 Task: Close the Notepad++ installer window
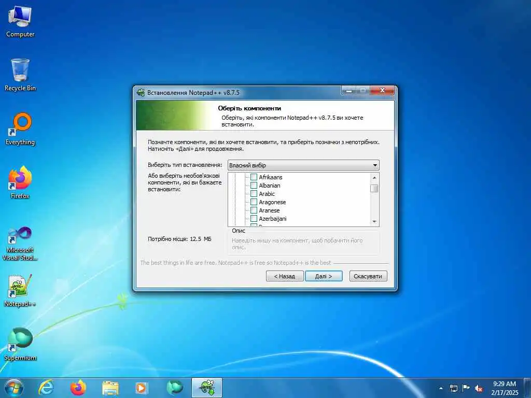point(382,91)
